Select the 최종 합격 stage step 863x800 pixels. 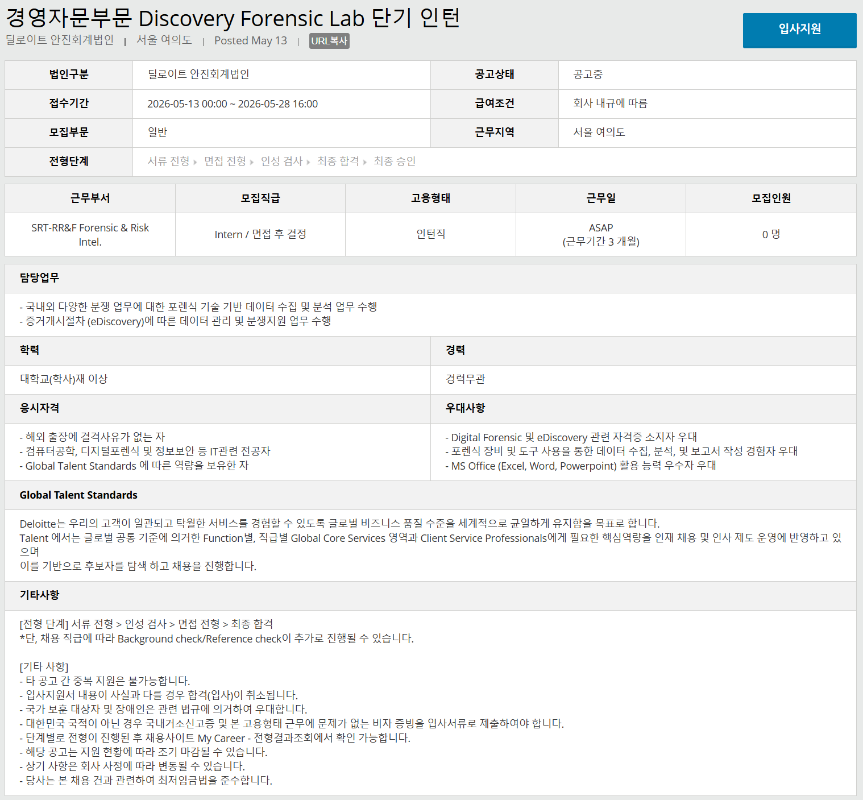[338, 161]
